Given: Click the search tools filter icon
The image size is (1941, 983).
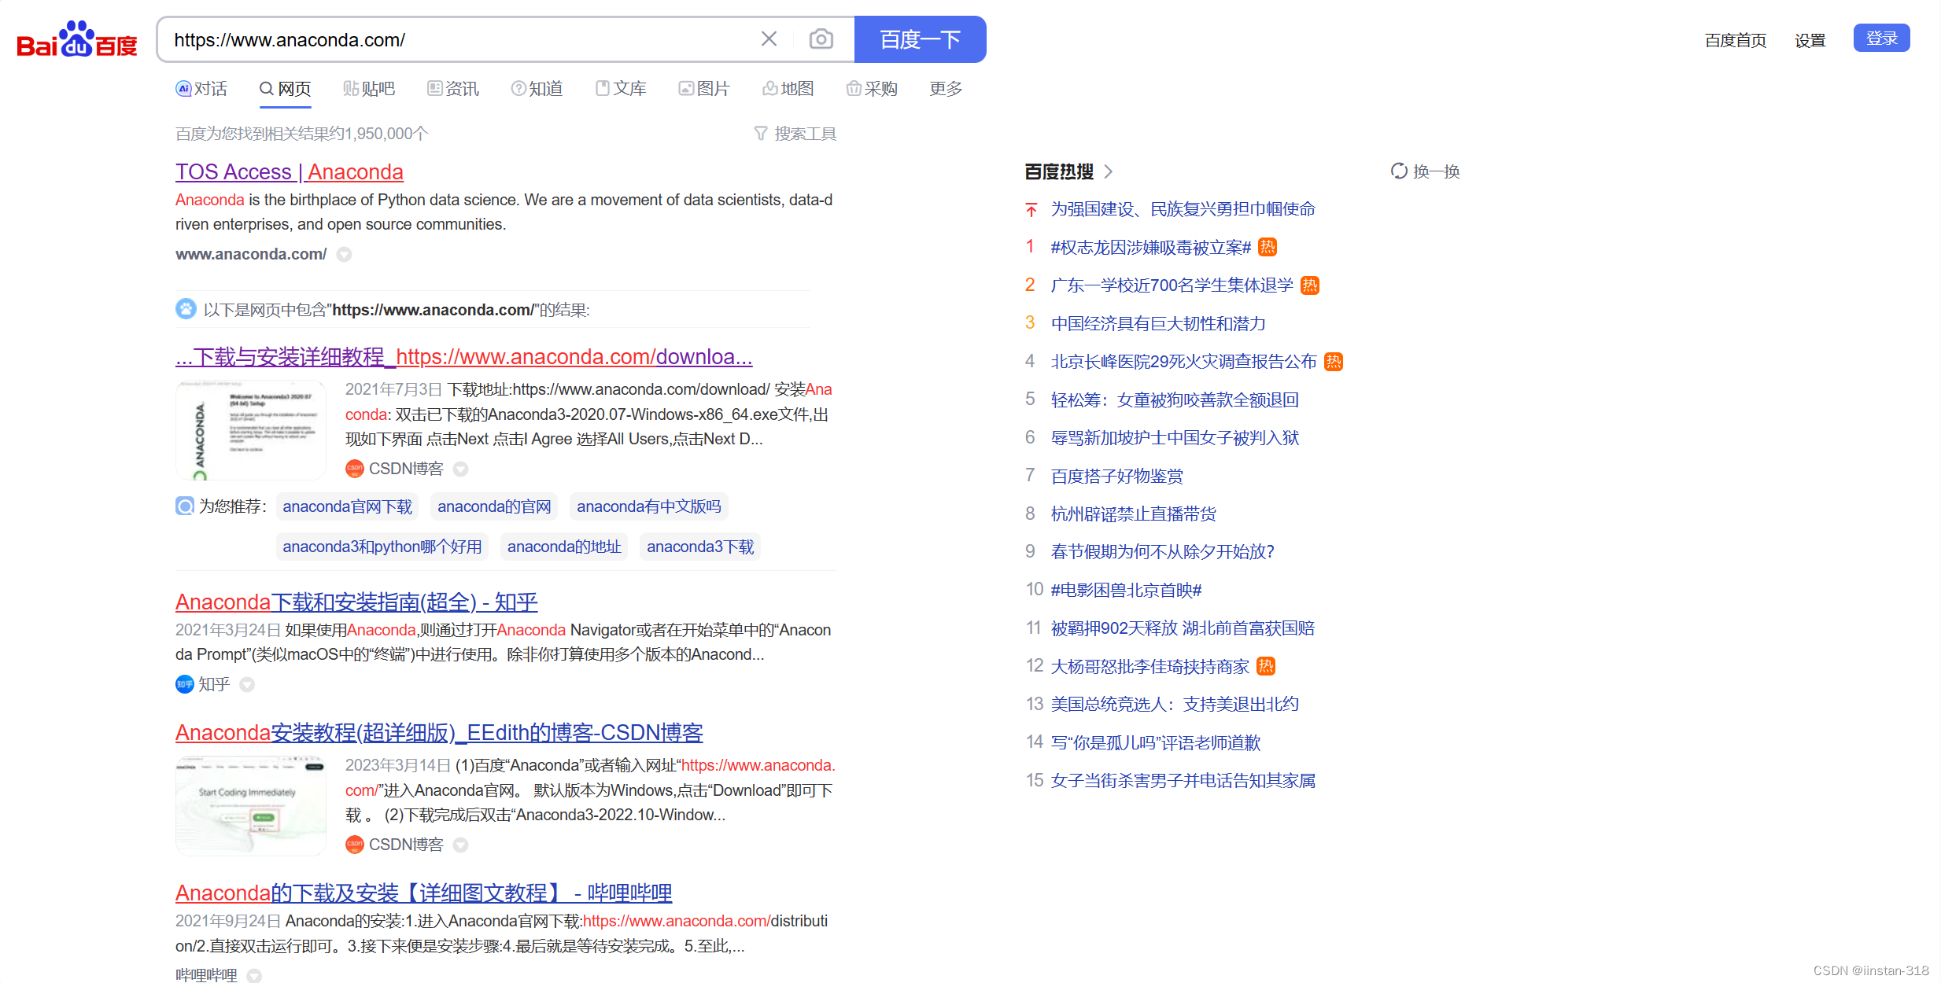Looking at the screenshot, I should (x=760, y=134).
